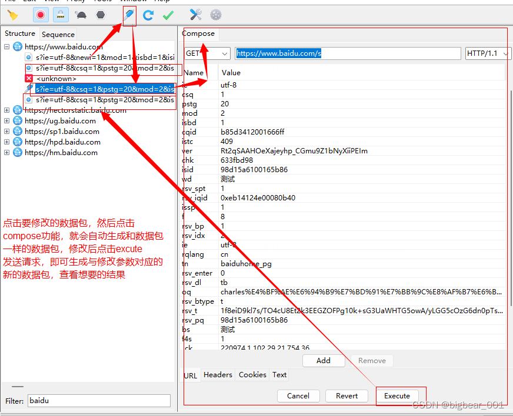The image size is (513, 416).
Task: Select istc value 409
Action: [x=226, y=142]
